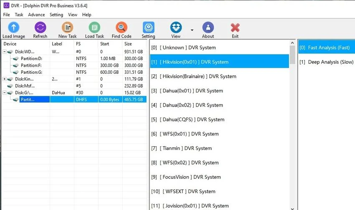This screenshot has height=210, width=355.
Task: Select Fast Analysis (Fast) option
Action: (x=327, y=47)
